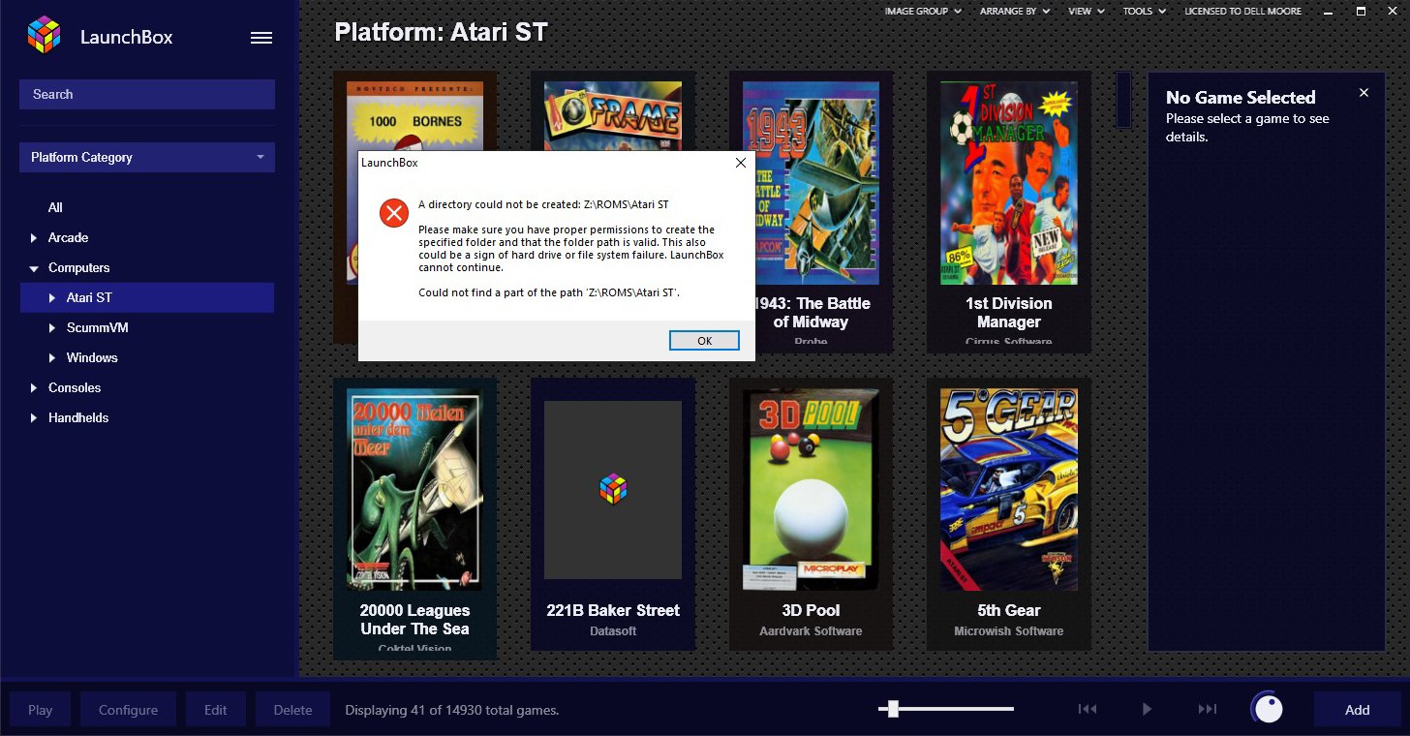This screenshot has width=1410, height=736.
Task: Click Licensed to Dell Moore menu
Action: (1242, 11)
